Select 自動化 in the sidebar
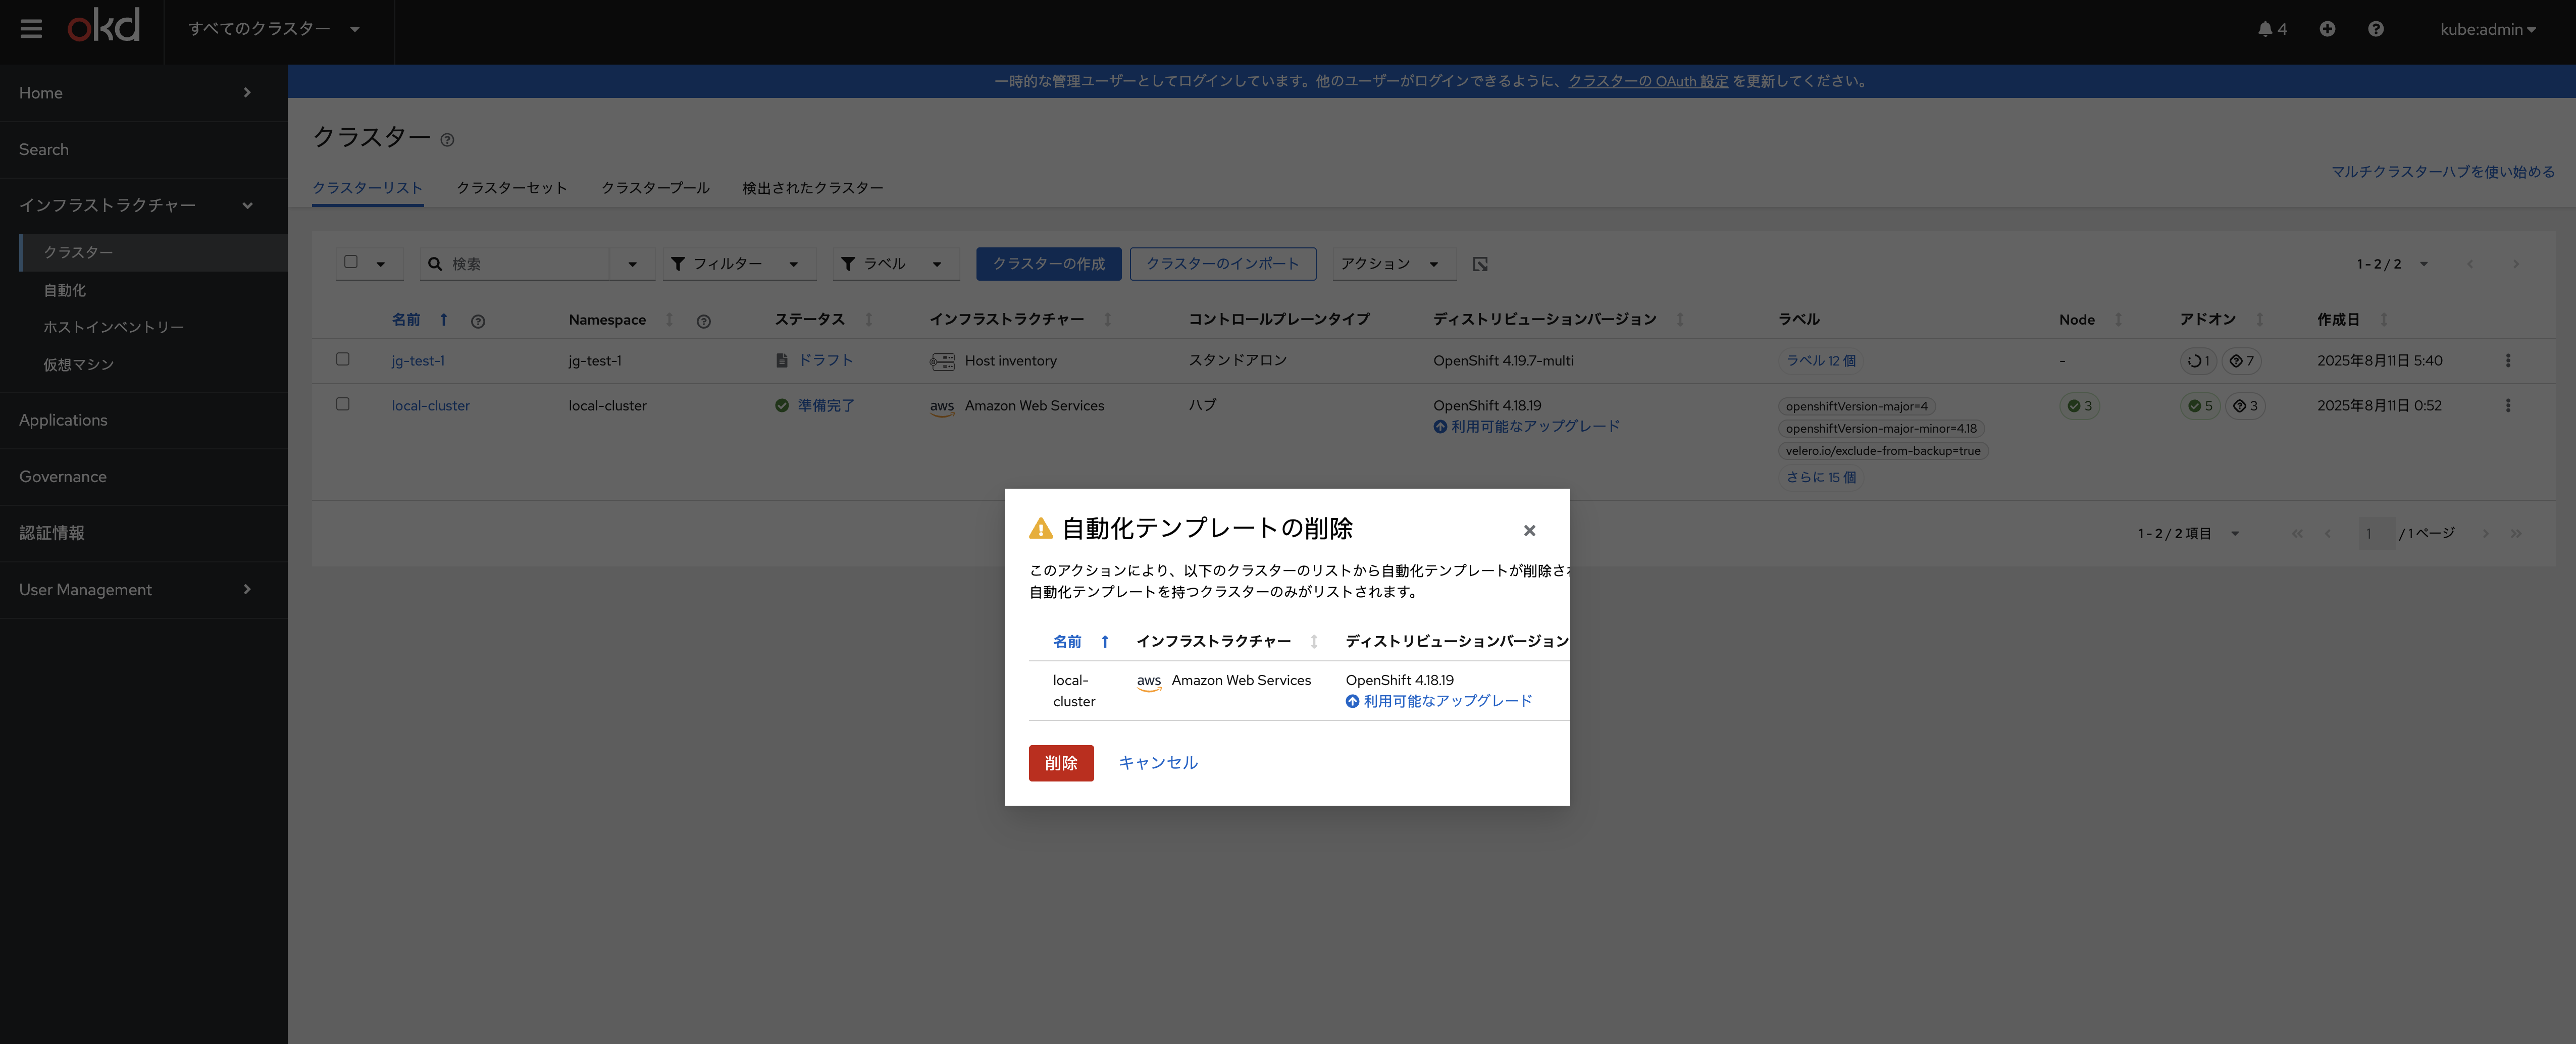The image size is (2576, 1044). tap(65, 290)
